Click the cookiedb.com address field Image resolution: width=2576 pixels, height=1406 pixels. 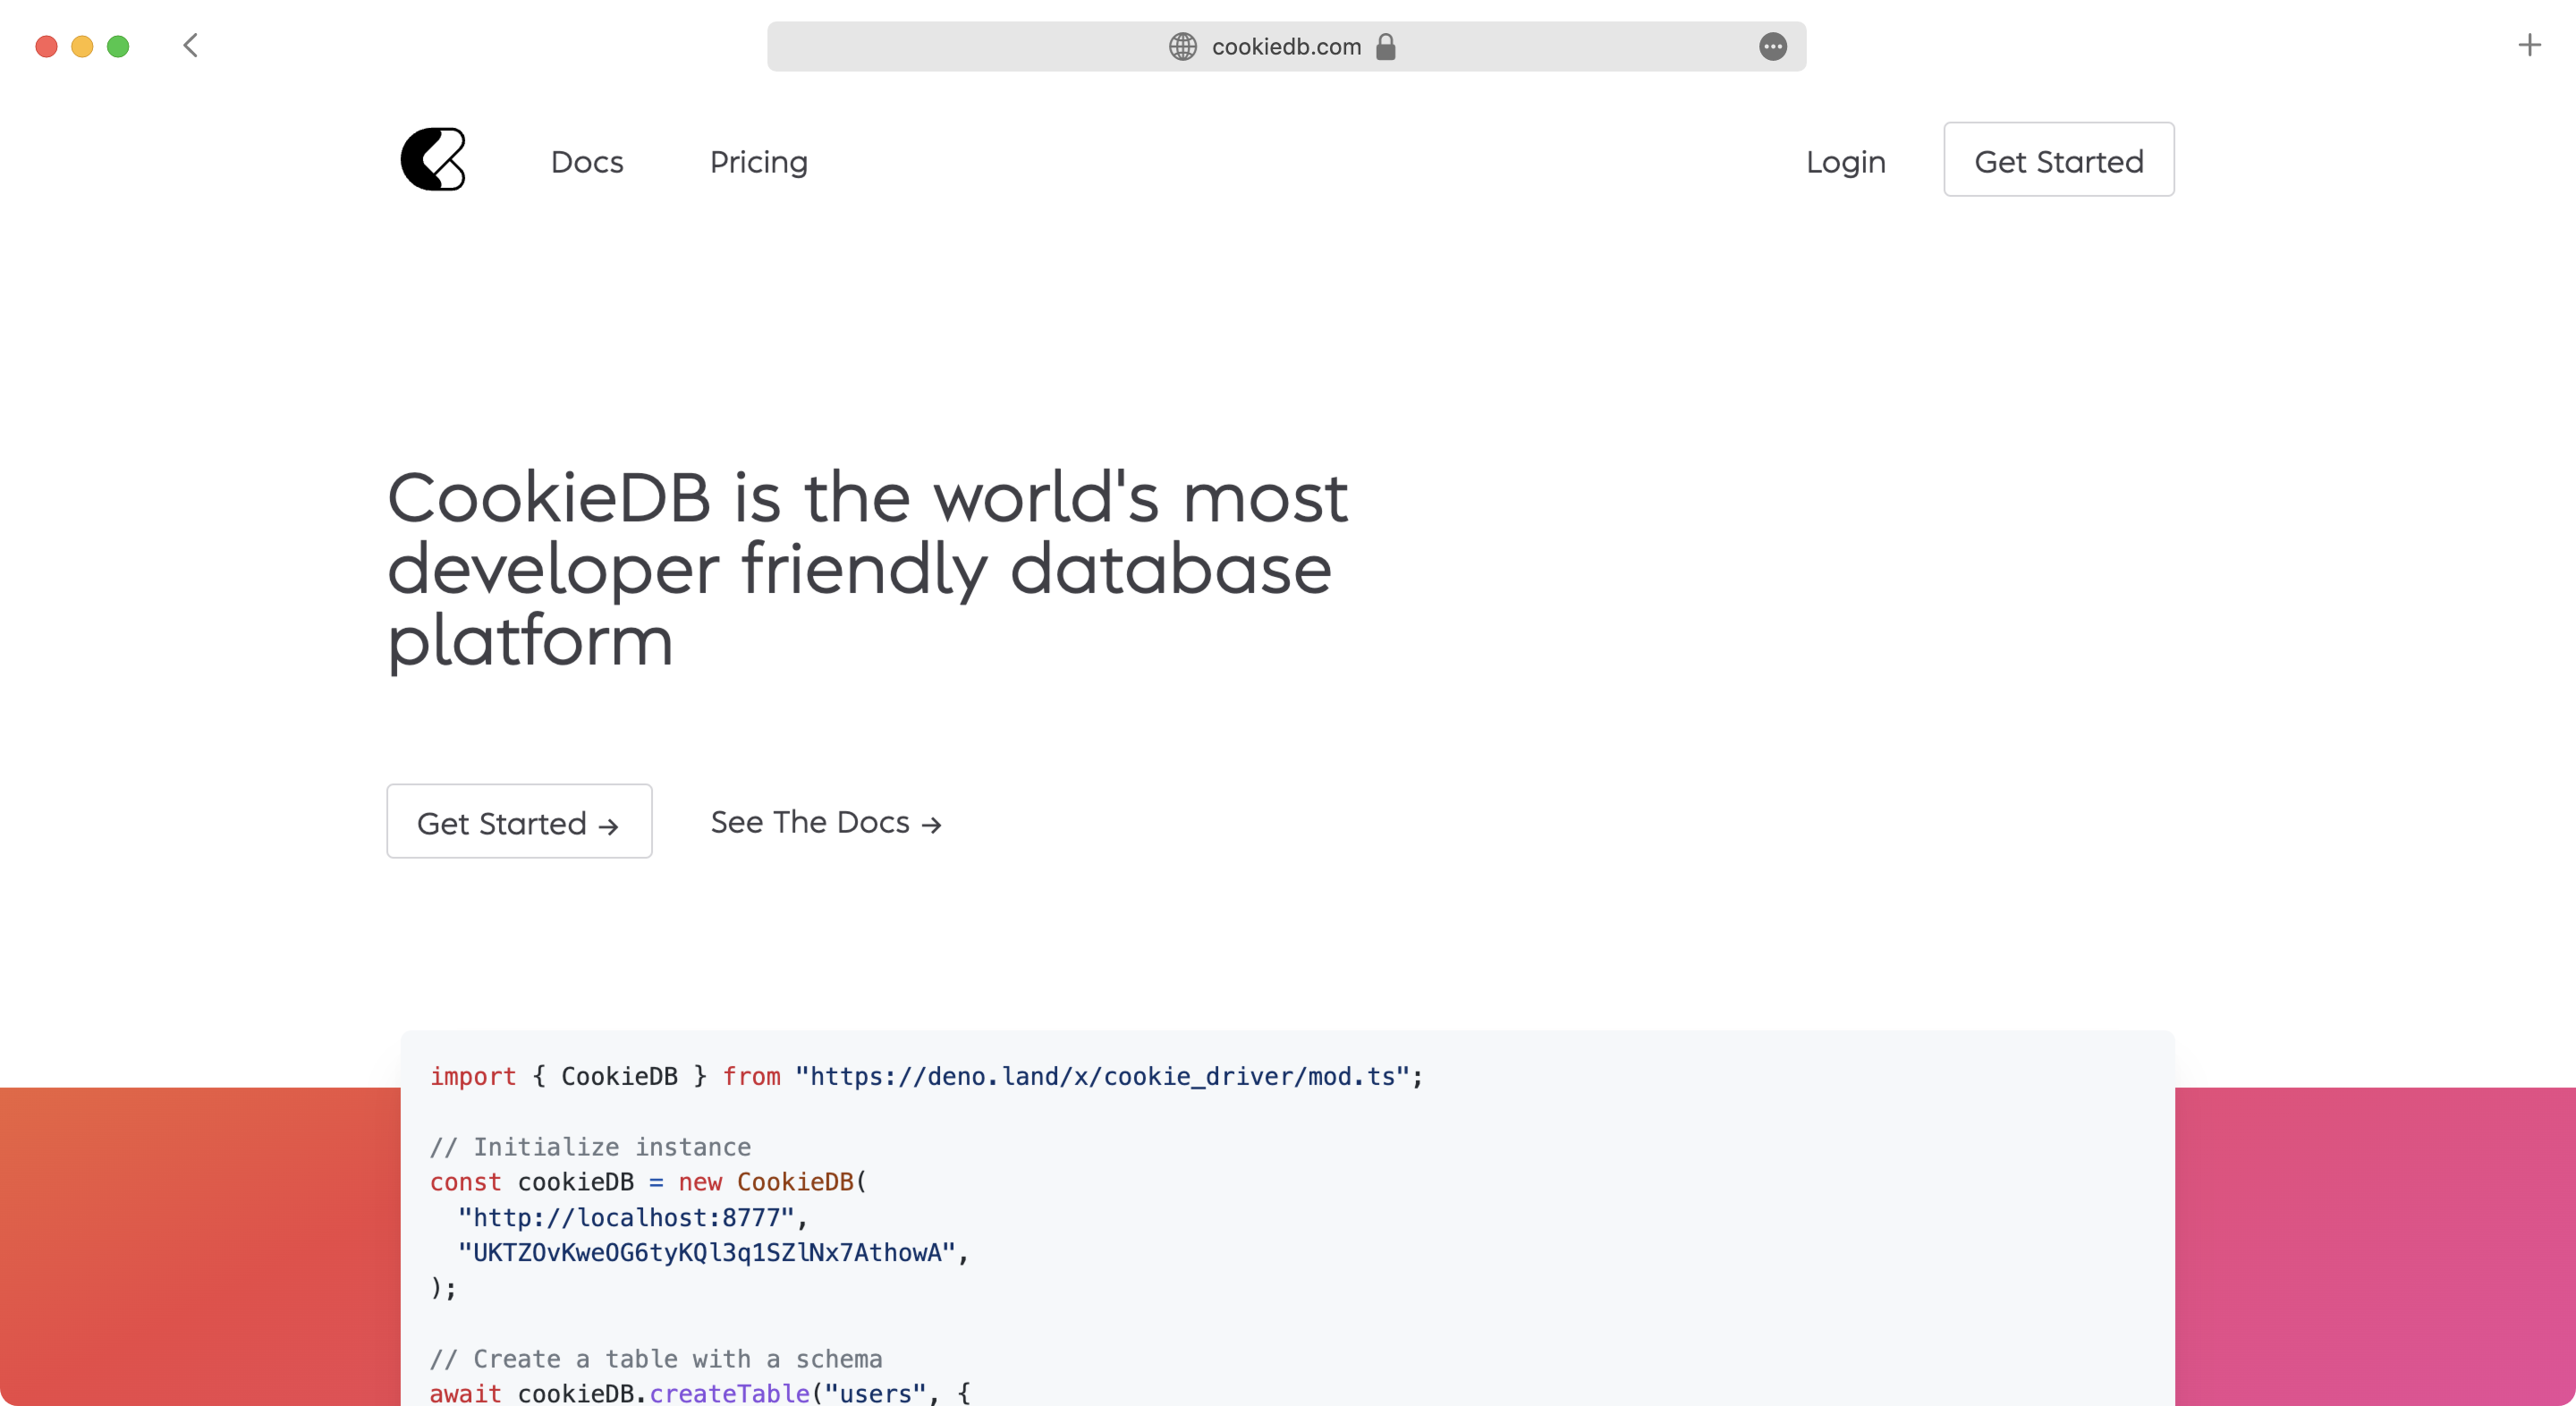pos(1286,47)
